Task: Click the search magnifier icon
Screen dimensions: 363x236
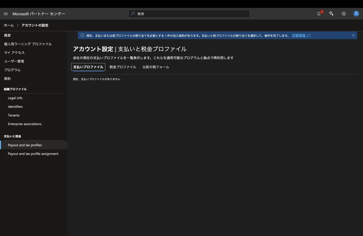Action: (133, 14)
